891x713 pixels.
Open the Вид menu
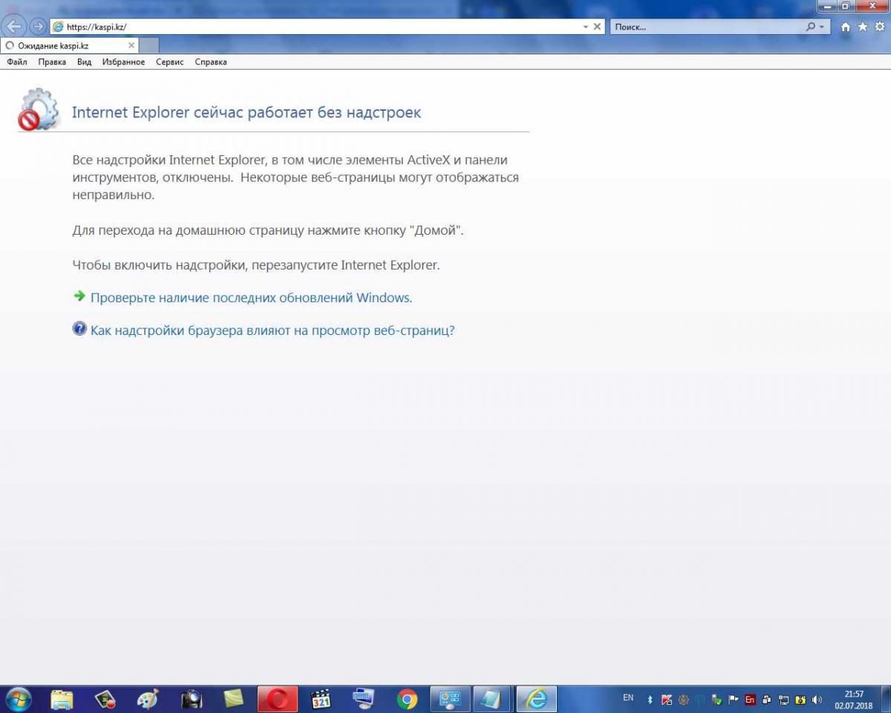pyautogui.click(x=84, y=62)
